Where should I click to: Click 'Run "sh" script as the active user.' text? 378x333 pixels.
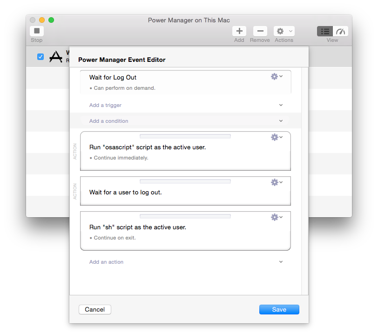point(138,227)
